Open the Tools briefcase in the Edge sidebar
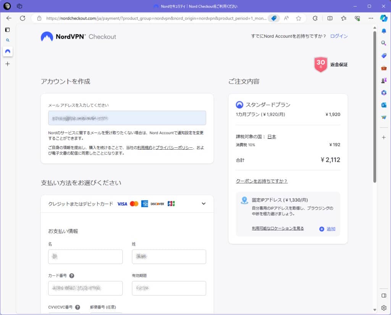This screenshot has height=315, width=391. point(384,68)
